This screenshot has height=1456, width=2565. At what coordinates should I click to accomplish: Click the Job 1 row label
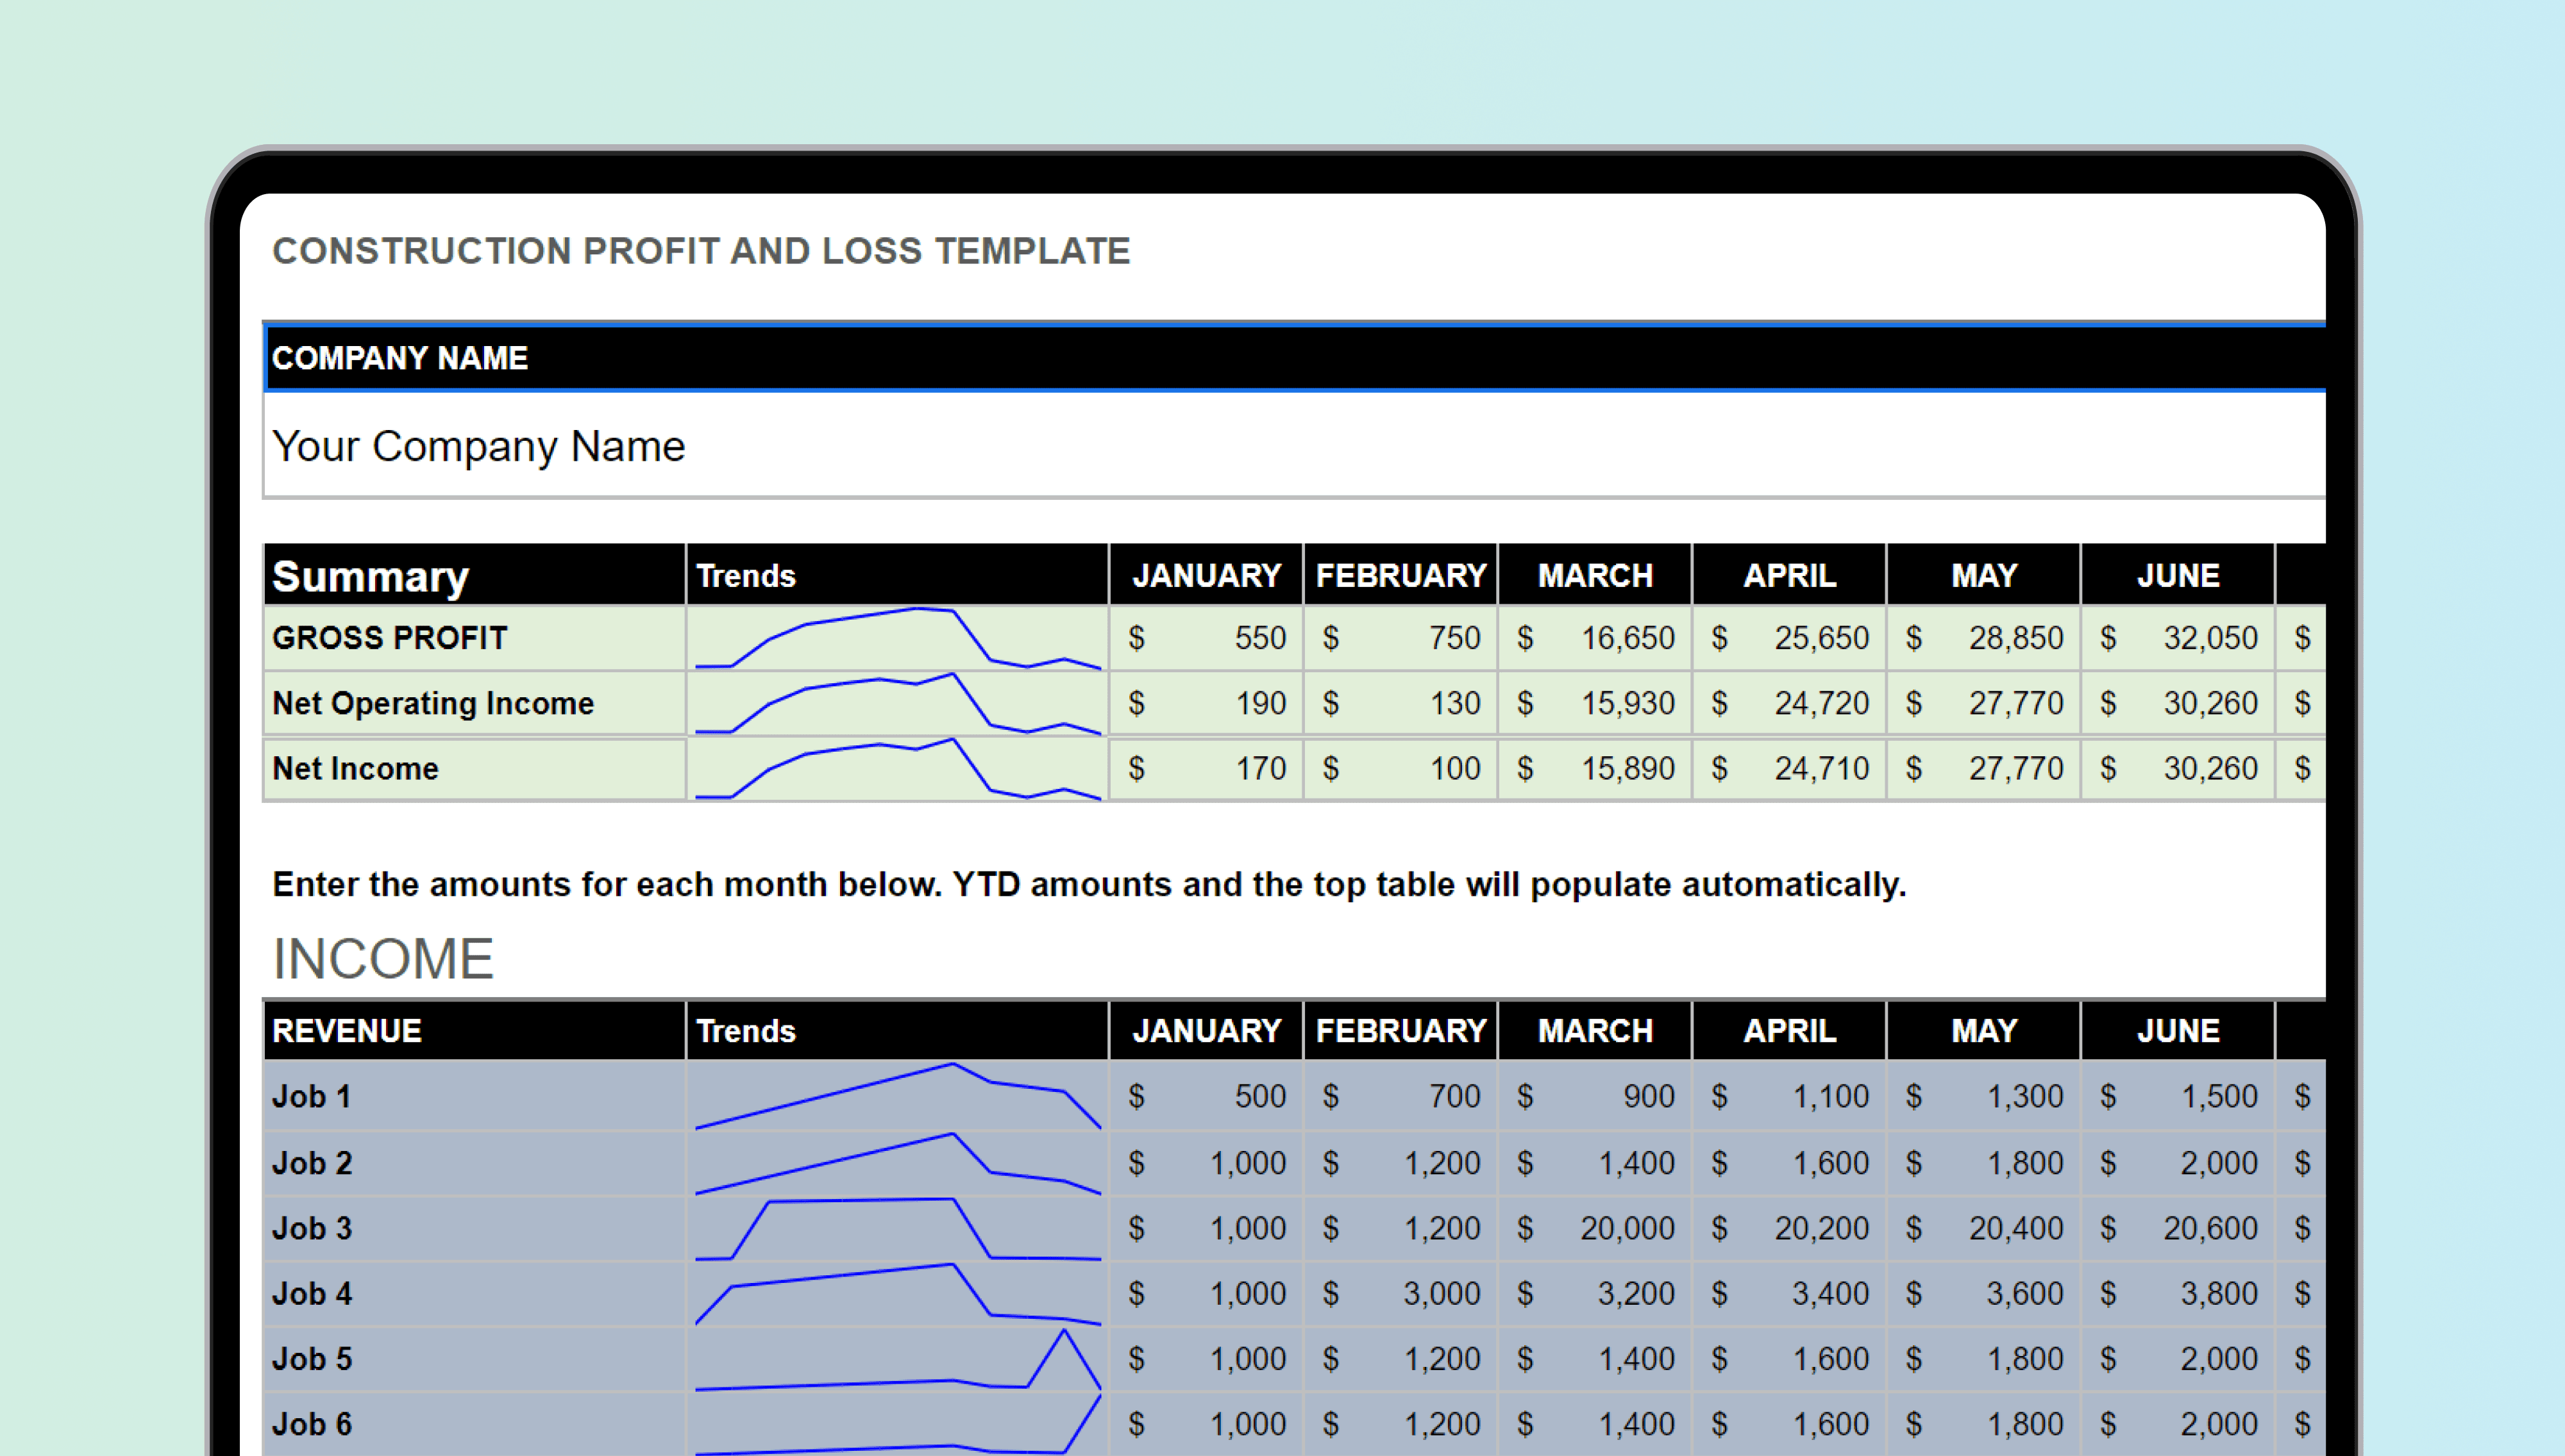coord(475,1096)
